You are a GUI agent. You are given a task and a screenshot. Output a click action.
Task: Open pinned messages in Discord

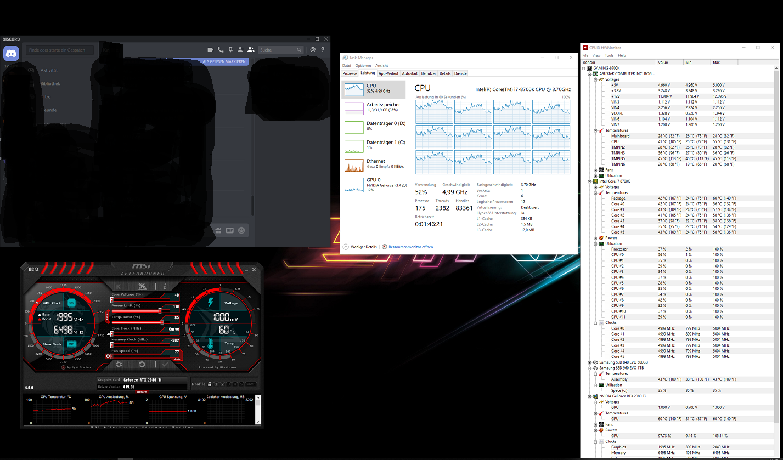click(x=230, y=50)
